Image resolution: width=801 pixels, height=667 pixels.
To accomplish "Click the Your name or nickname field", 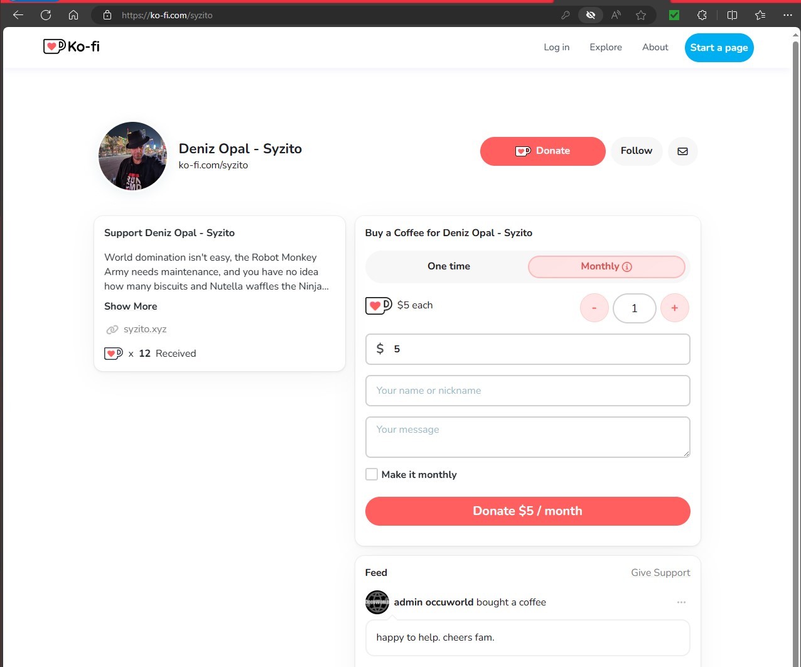I will [527, 391].
